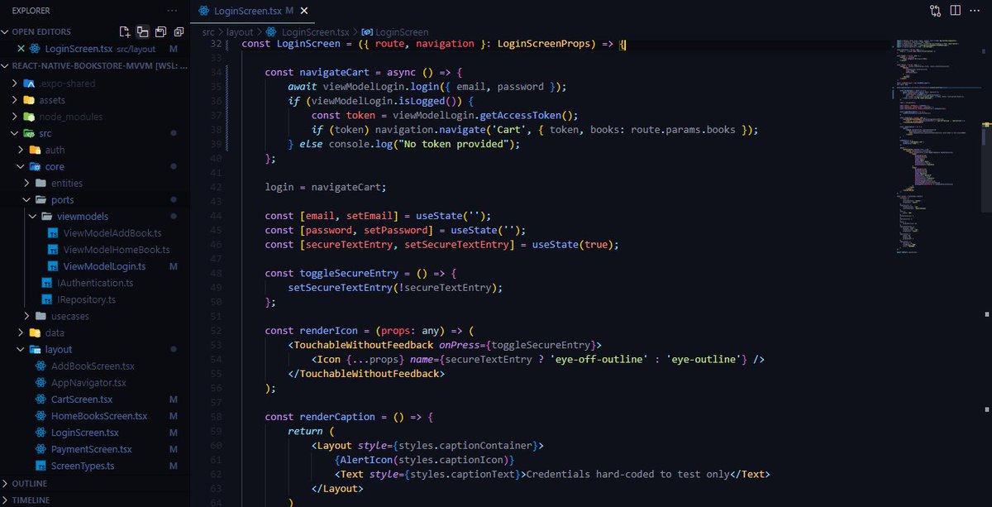The height and width of the screenshot is (507, 992).
Task: Click the layout breadcrumb
Action: [x=240, y=31]
